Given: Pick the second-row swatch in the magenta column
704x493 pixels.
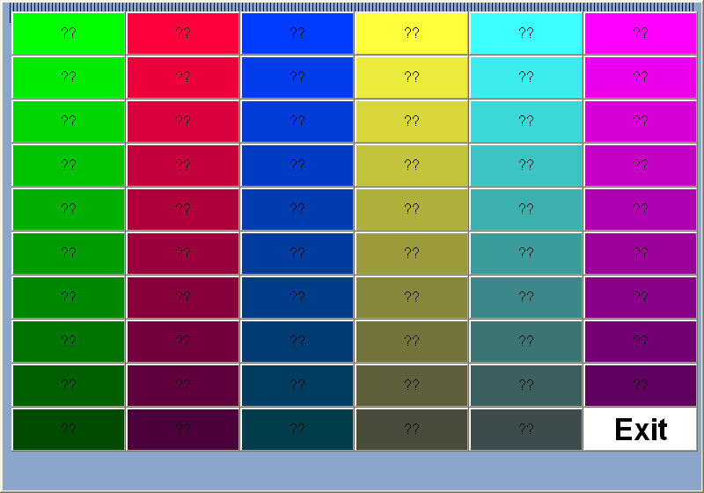Looking at the screenshot, I should point(641,77).
